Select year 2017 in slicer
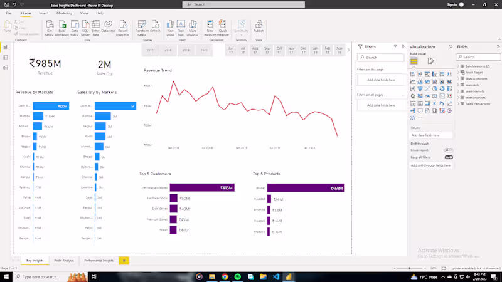Screen dimensions: 502x282 coord(150,50)
